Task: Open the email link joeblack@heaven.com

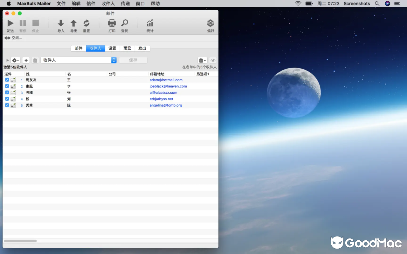Action: pos(168,86)
